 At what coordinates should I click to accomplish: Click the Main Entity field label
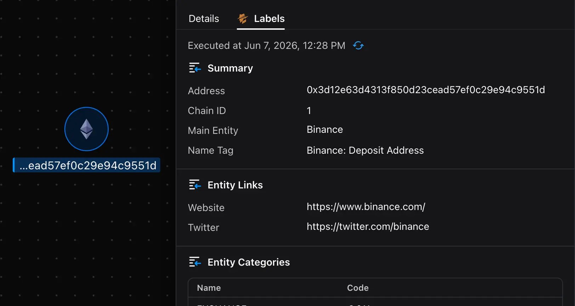[x=213, y=131]
